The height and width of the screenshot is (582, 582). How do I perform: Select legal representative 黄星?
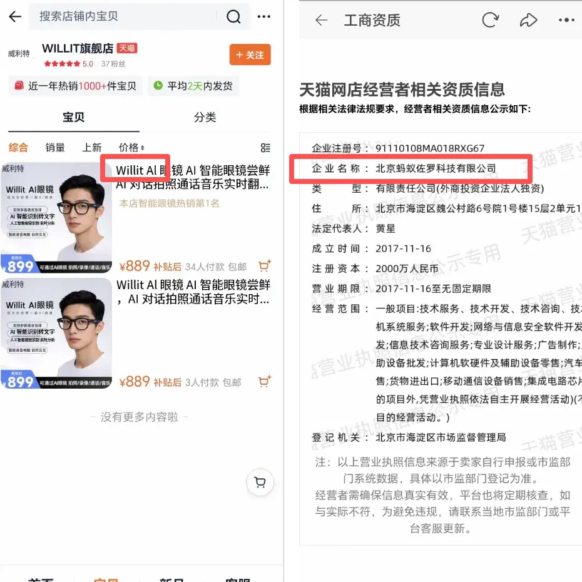(385, 228)
